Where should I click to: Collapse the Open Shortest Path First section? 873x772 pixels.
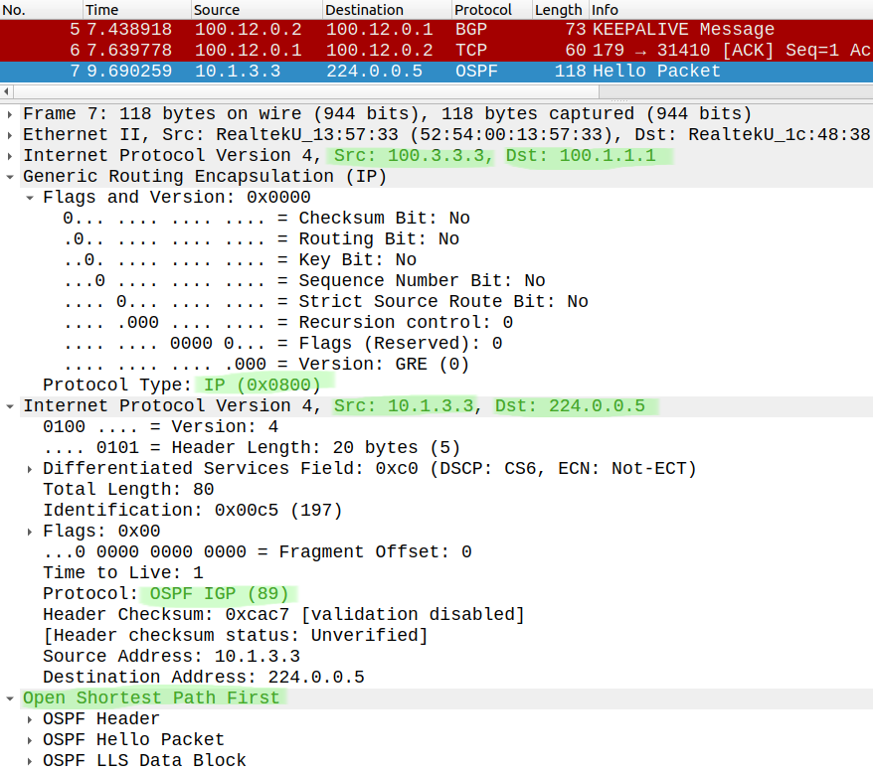click(10, 698)
